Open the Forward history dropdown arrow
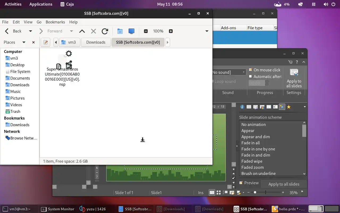 pyautogui.click(x=71, y=31)
